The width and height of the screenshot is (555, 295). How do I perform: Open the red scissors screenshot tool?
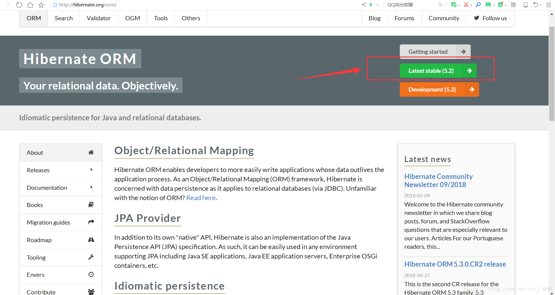pos(466,5)
